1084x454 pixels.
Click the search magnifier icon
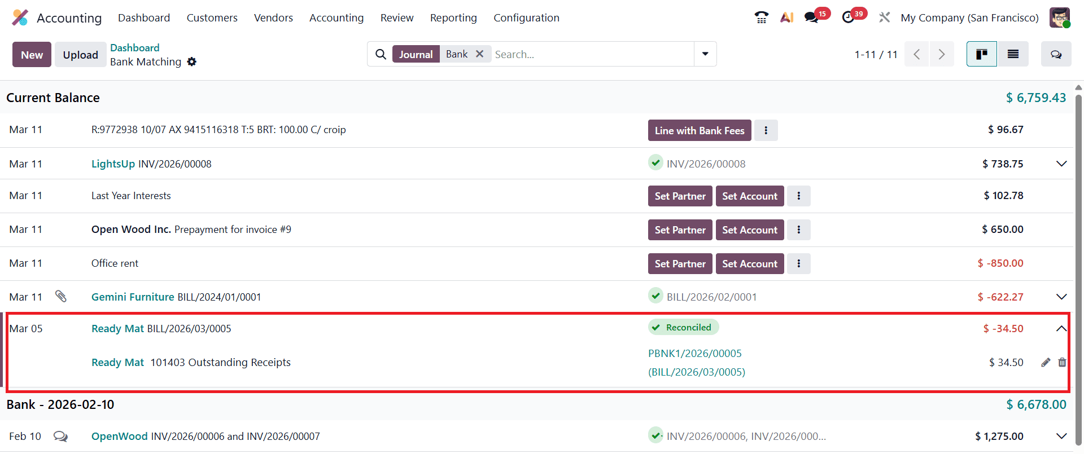click(x=381, y=54)
